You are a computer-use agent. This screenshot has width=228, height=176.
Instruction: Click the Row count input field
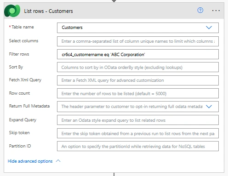138,93
